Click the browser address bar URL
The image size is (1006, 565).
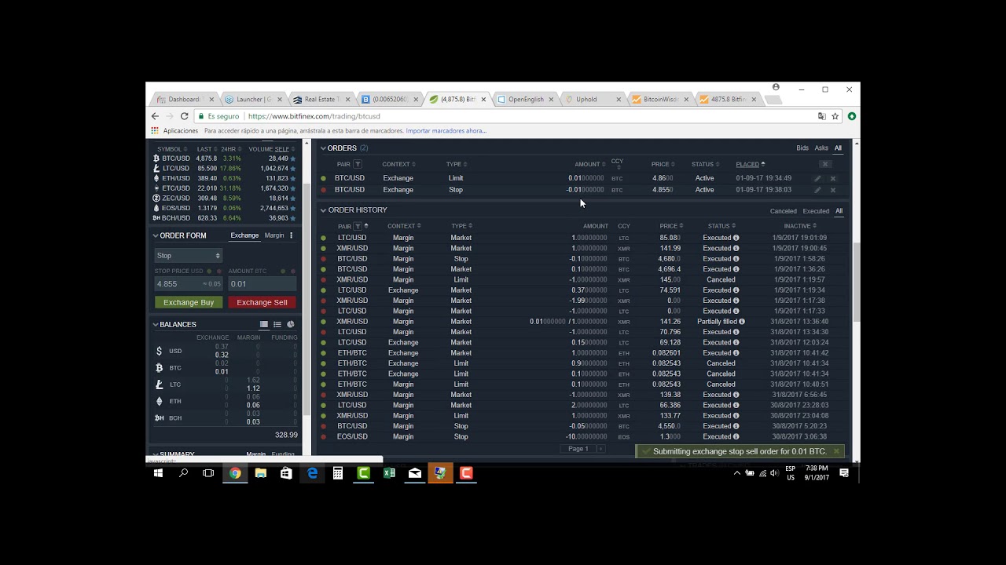(314, 116)
